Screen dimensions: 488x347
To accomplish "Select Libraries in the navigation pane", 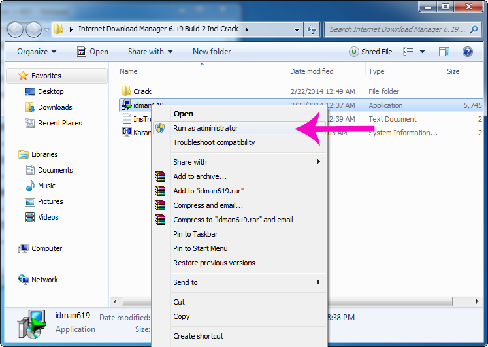I will pos(44,154).
